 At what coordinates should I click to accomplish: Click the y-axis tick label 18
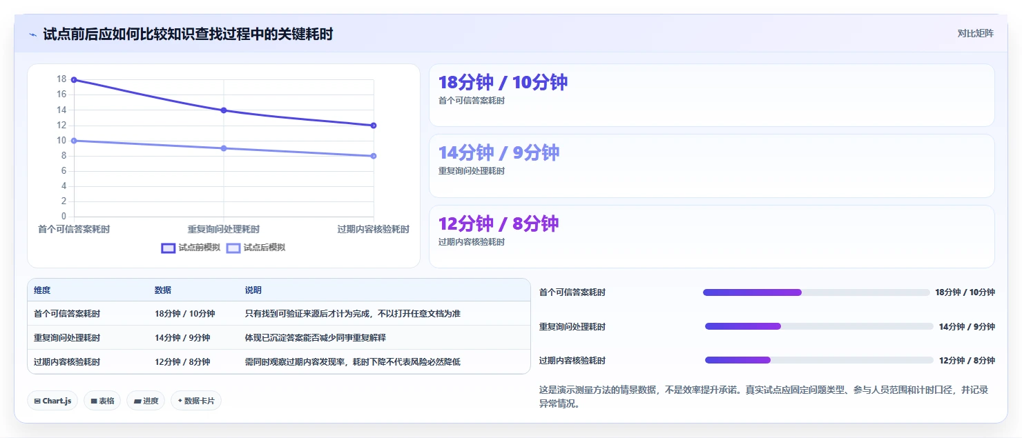(61, 79)
